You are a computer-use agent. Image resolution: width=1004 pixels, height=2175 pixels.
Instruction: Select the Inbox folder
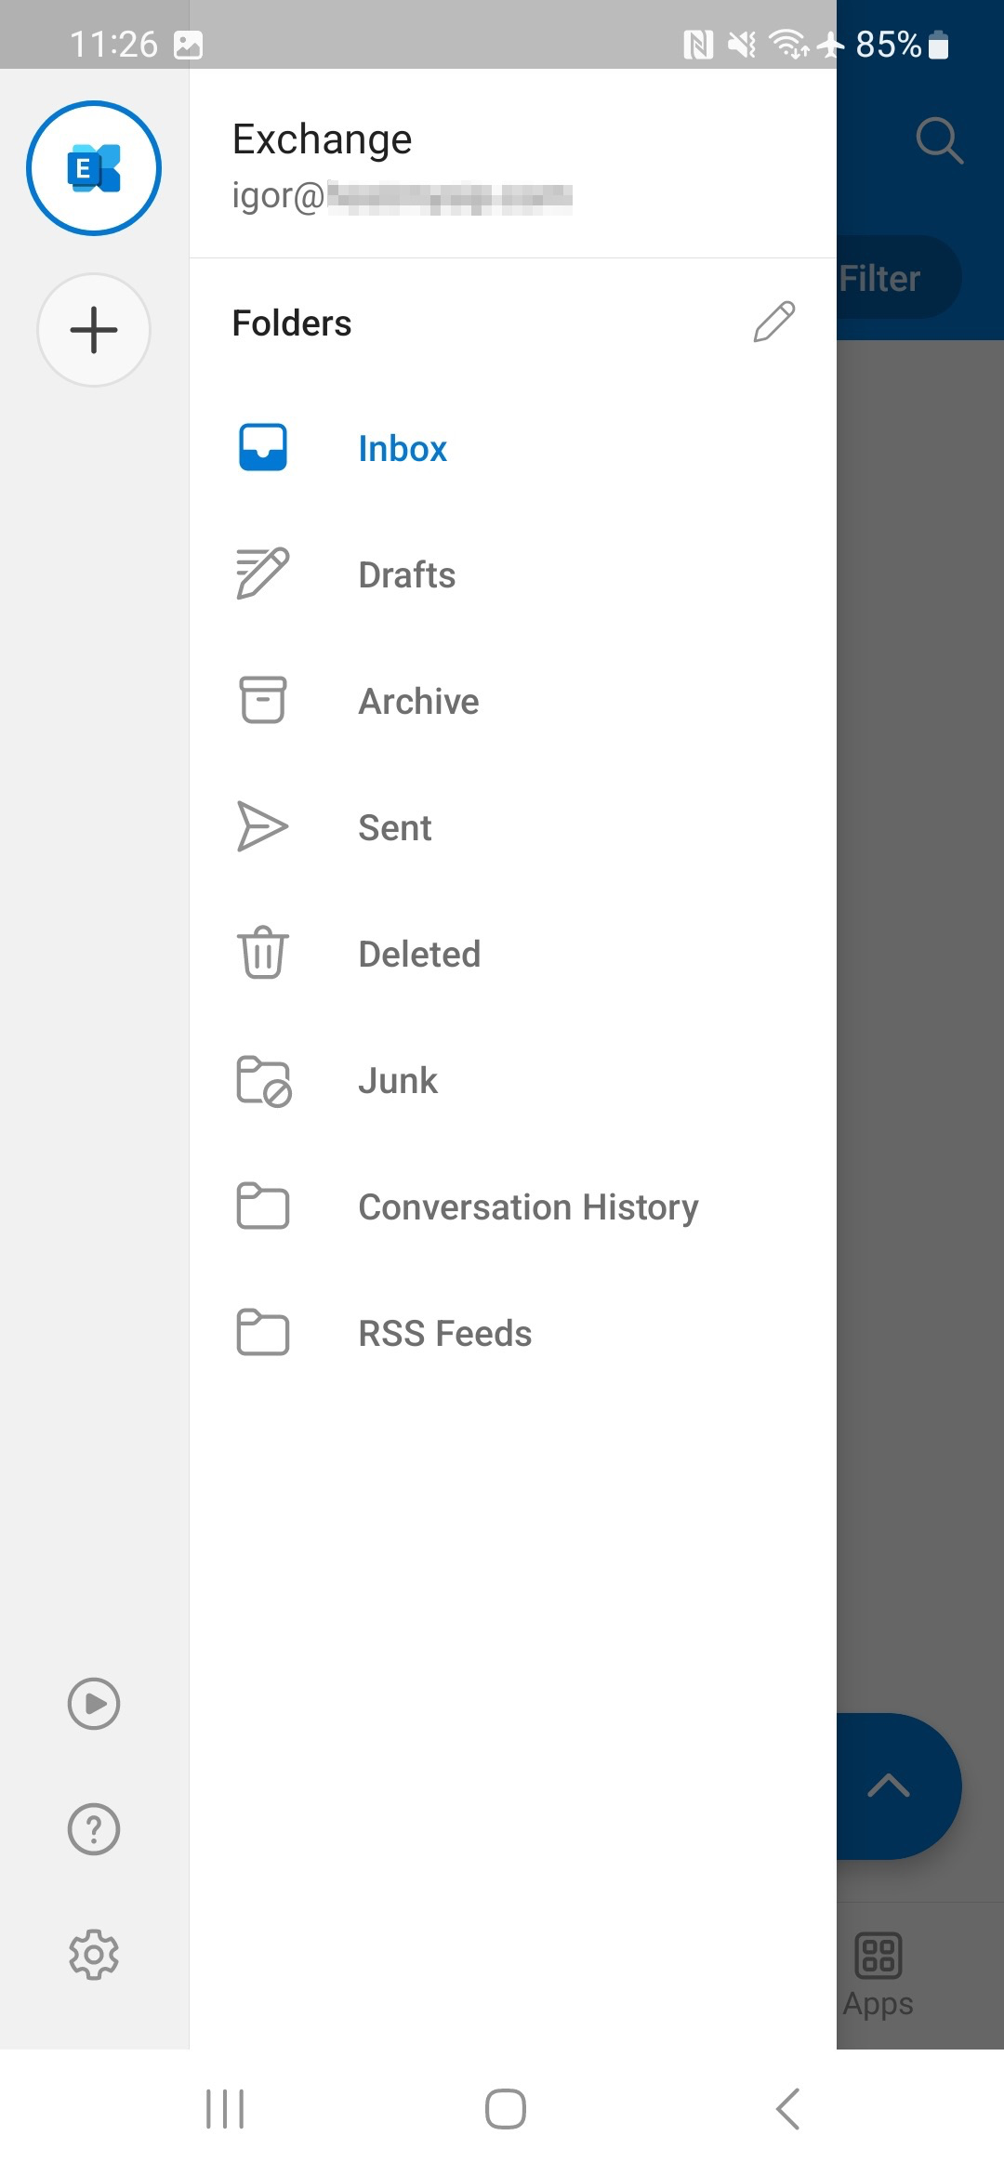pos(403,449)
